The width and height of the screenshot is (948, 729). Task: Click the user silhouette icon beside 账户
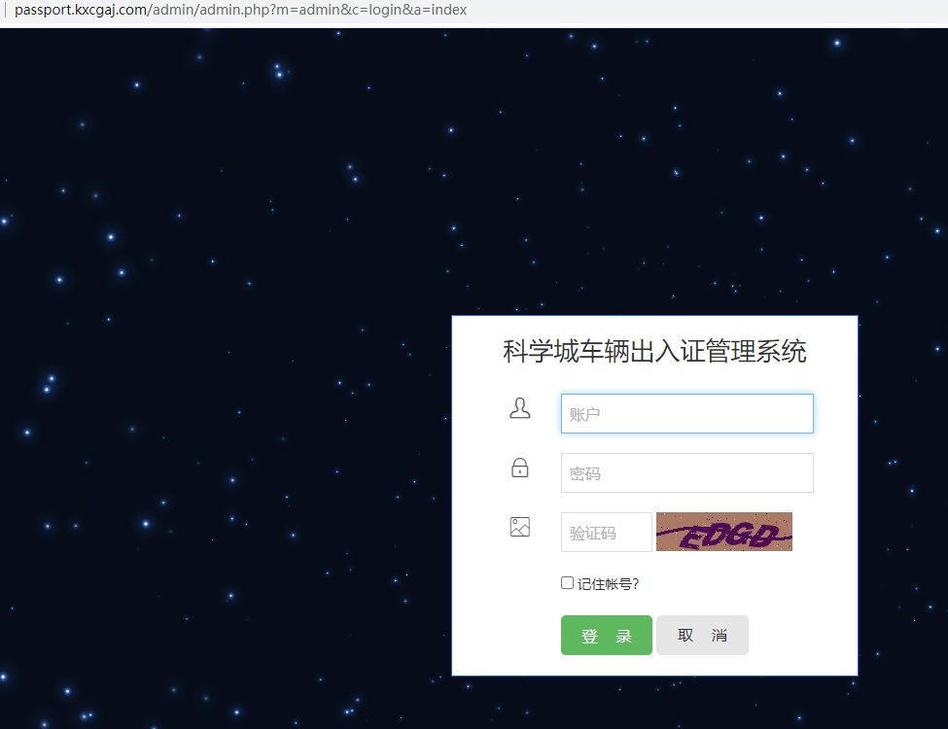(520, 408)
